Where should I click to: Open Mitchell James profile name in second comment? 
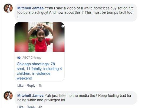(30, 96)
